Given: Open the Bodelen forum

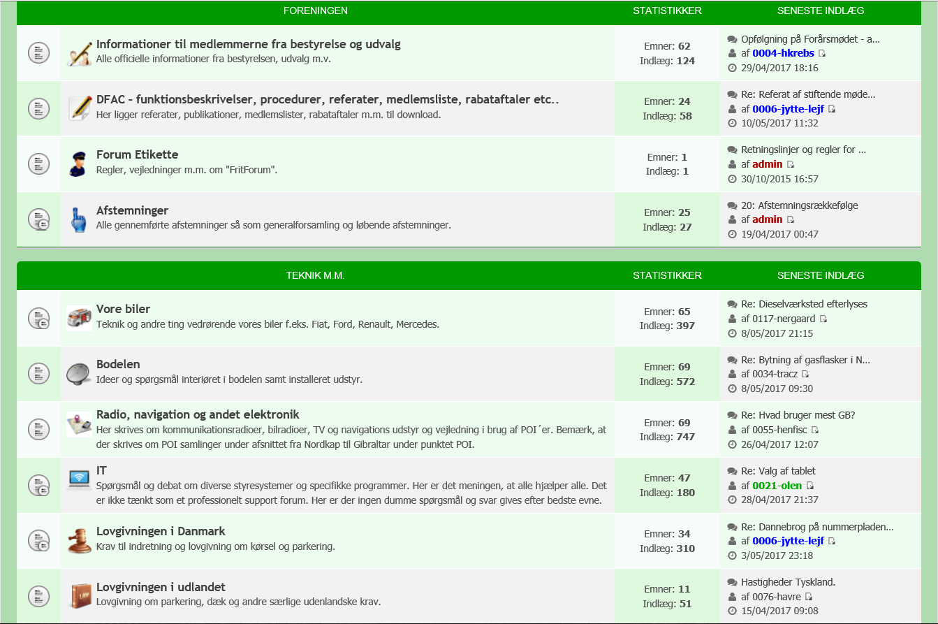Looking at the screenshot, I should [x=118, y=364].
